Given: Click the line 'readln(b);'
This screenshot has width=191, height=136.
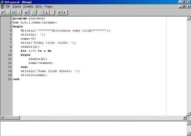Looking at the screenshot, I should pyautogui.click(x=38, y=59).
